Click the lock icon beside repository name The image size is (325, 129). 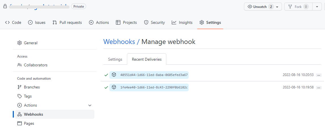coord(5,7)
